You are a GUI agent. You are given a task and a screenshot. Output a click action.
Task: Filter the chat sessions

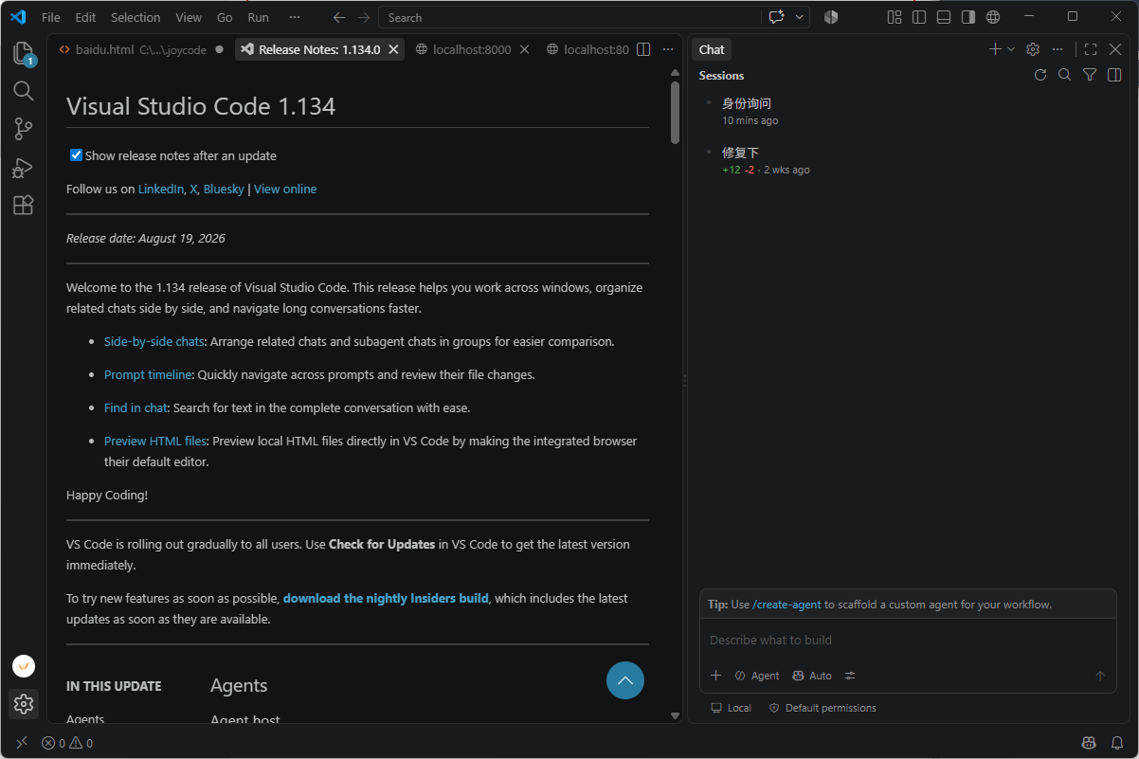pyautogui.click(x=1090, y=75)
